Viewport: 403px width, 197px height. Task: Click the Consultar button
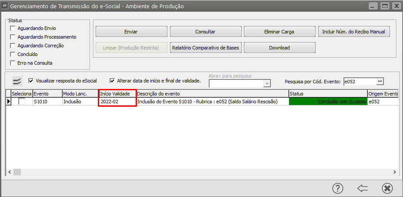pos(205,32)
